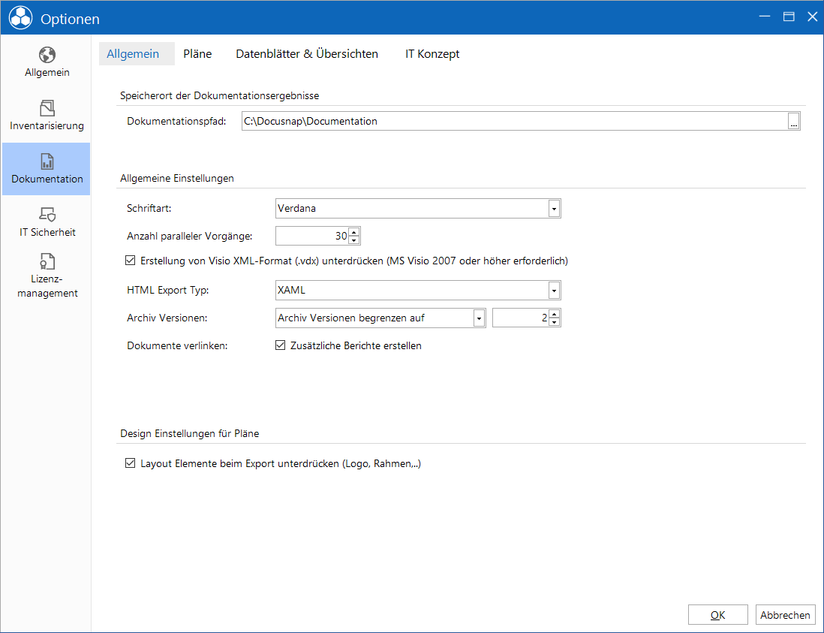
Task: Disable Layout Elemente beim Export unterdrücken
Action: [131, 463]
